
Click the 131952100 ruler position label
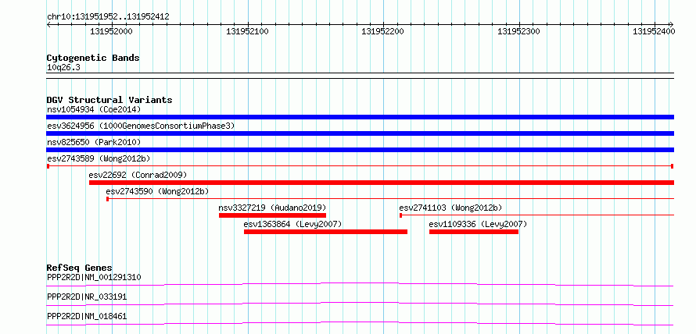(x=247, y=31)
